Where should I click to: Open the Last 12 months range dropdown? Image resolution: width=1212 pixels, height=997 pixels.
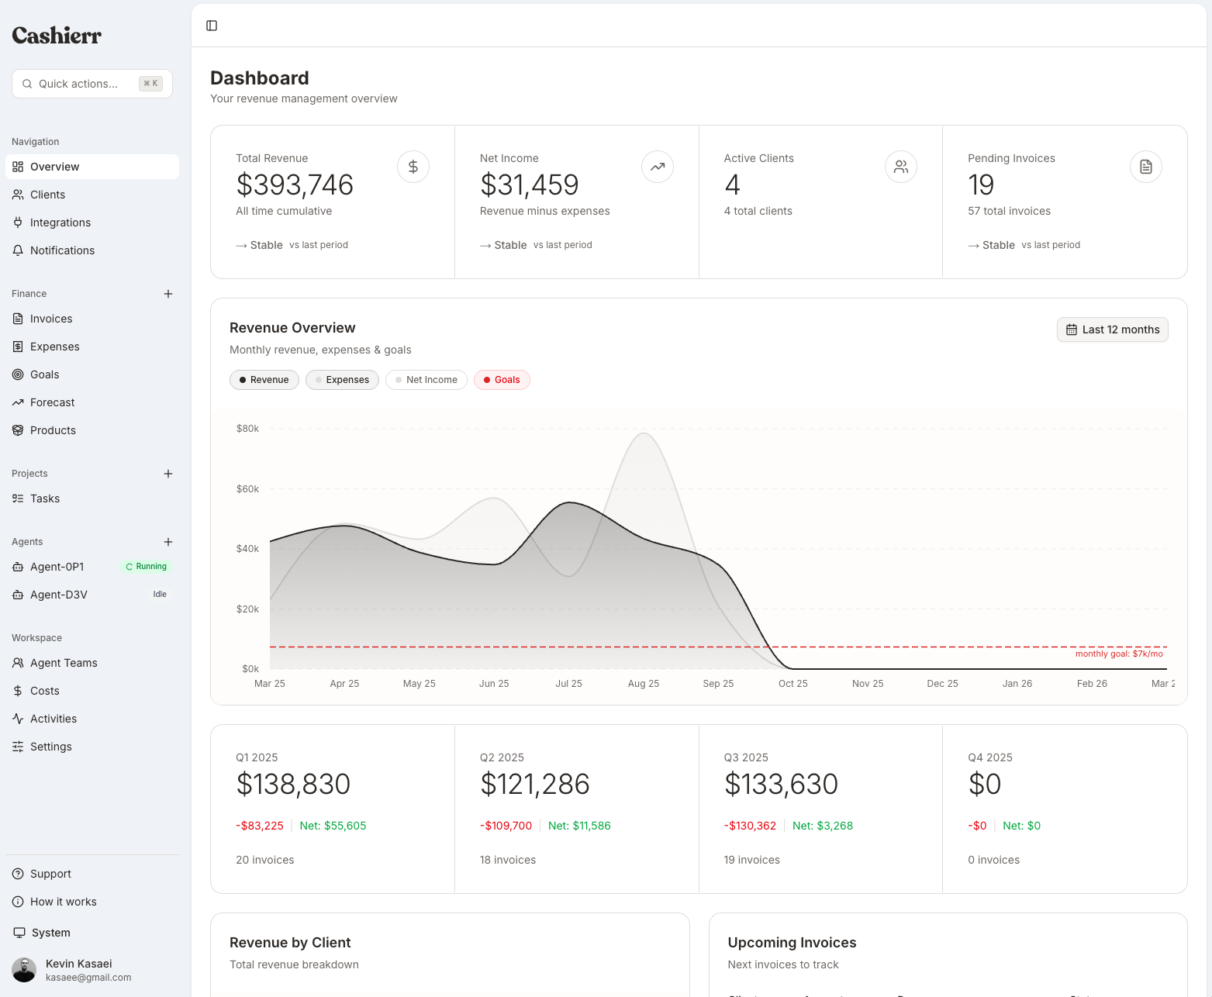tap(1112, 329)
